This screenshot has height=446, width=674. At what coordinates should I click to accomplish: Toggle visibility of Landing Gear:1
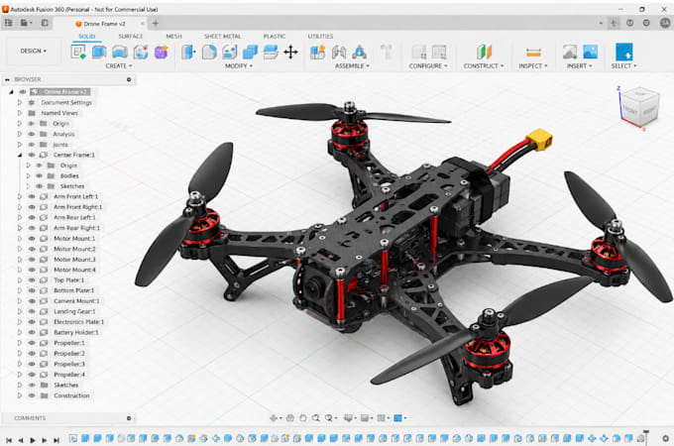pos(32,311)
